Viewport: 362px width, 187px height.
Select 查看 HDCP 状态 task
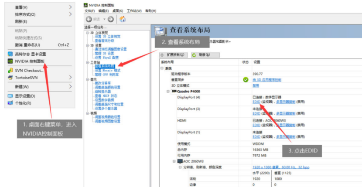click(106, 95)
